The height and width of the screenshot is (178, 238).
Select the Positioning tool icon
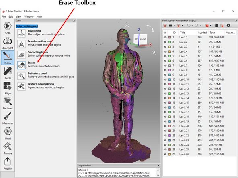coord(21,33)
